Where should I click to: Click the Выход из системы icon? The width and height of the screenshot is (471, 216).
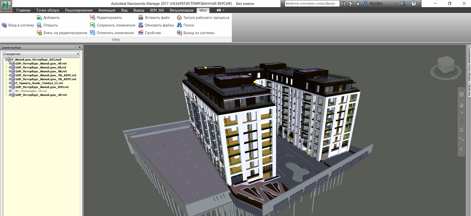point(179,33)
